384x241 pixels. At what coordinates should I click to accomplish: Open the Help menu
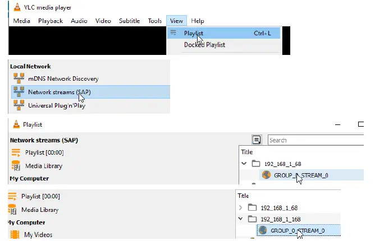[198, 21]
